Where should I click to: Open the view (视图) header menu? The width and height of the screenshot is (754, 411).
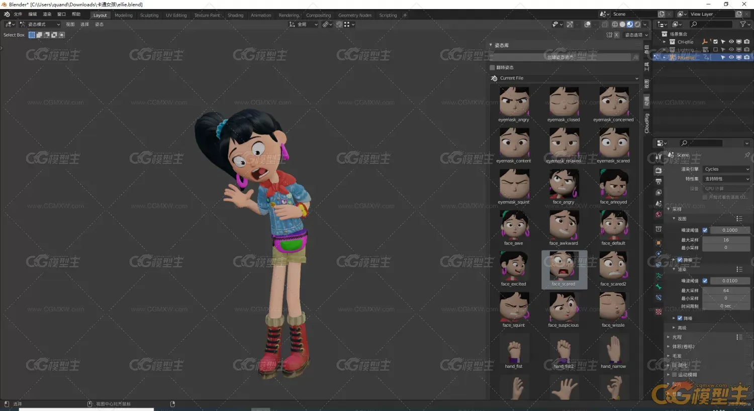70,24
